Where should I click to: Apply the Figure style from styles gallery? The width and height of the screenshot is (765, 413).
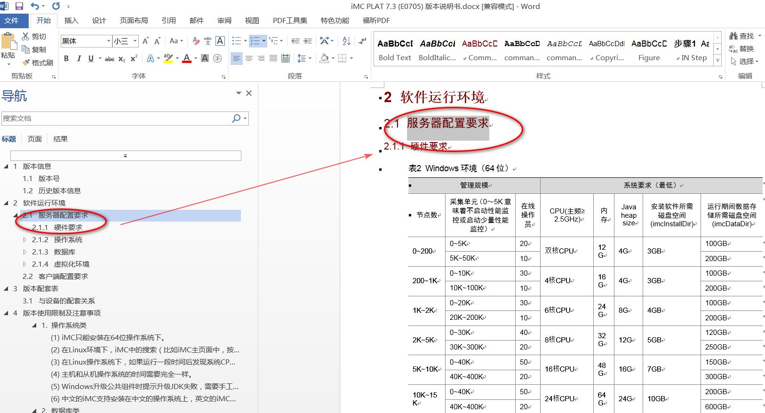click(x=649, y=50)
